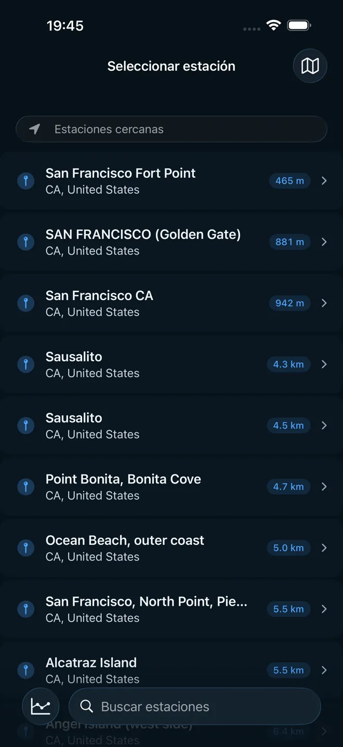Screen dimensions: 343x747
Task: Click the pin icon for Point Bonita, Bonita Cove
Action: (25, 487)
